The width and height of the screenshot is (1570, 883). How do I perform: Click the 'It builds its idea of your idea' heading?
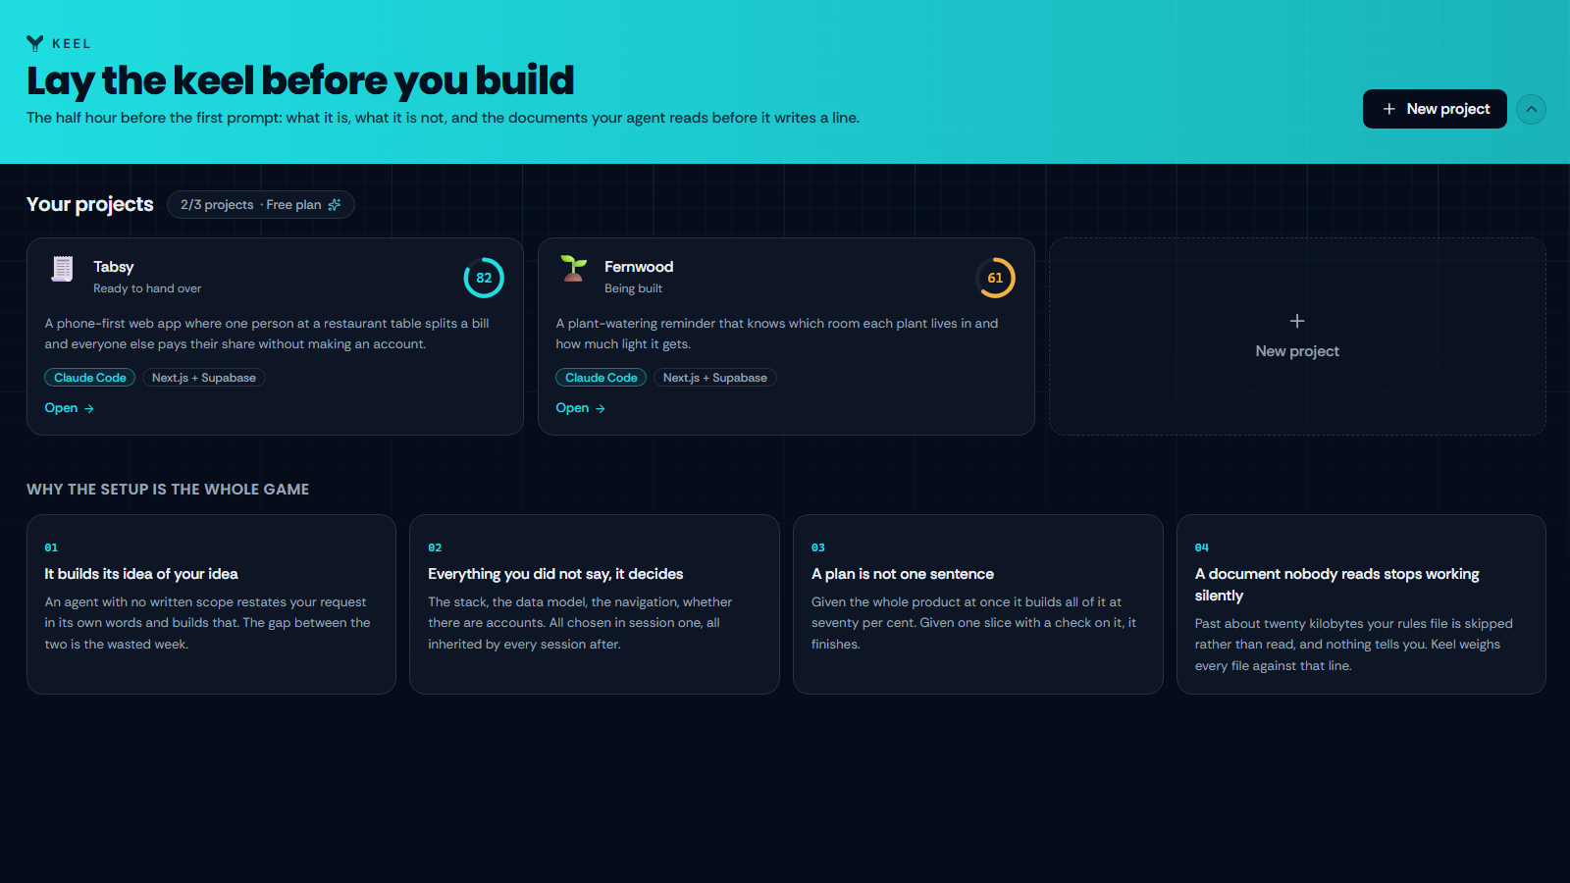tap(141, 574)
